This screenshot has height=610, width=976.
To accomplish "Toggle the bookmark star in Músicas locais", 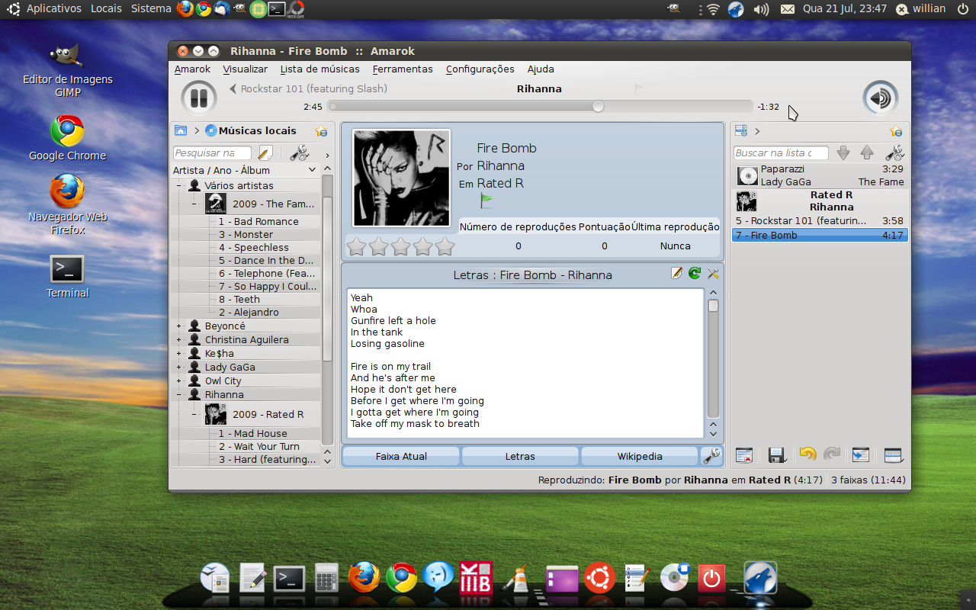I will point(321,131).
